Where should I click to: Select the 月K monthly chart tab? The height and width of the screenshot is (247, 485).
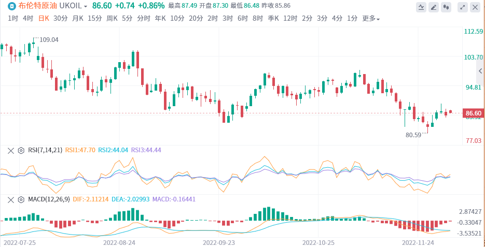pyautogui.click(x=78, y=19)
